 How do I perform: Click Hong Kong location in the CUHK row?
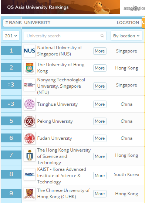pos(127,194)
